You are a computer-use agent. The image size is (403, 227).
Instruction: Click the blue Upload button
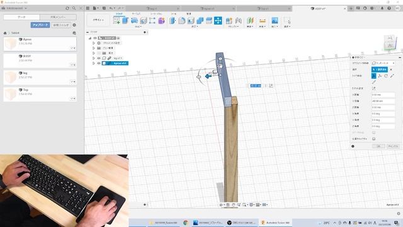pos(40,25)
